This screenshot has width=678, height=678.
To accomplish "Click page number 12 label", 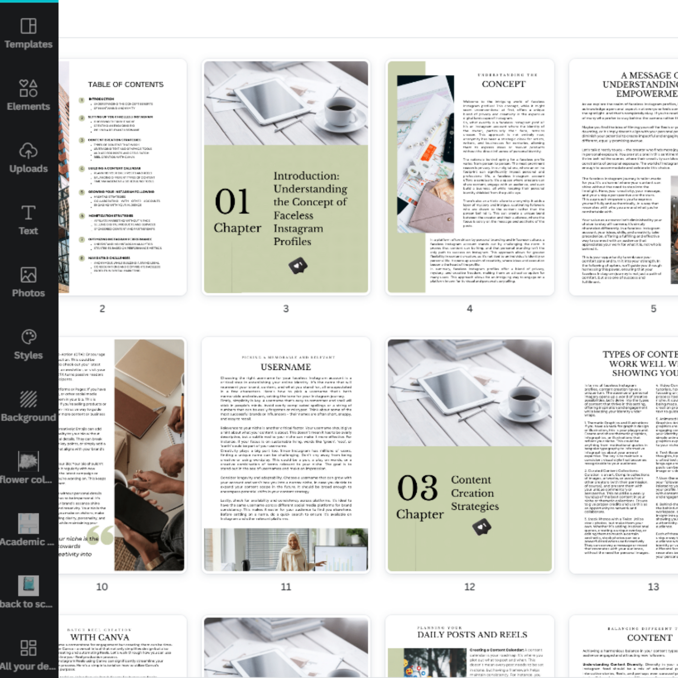I will pos(470,587).
